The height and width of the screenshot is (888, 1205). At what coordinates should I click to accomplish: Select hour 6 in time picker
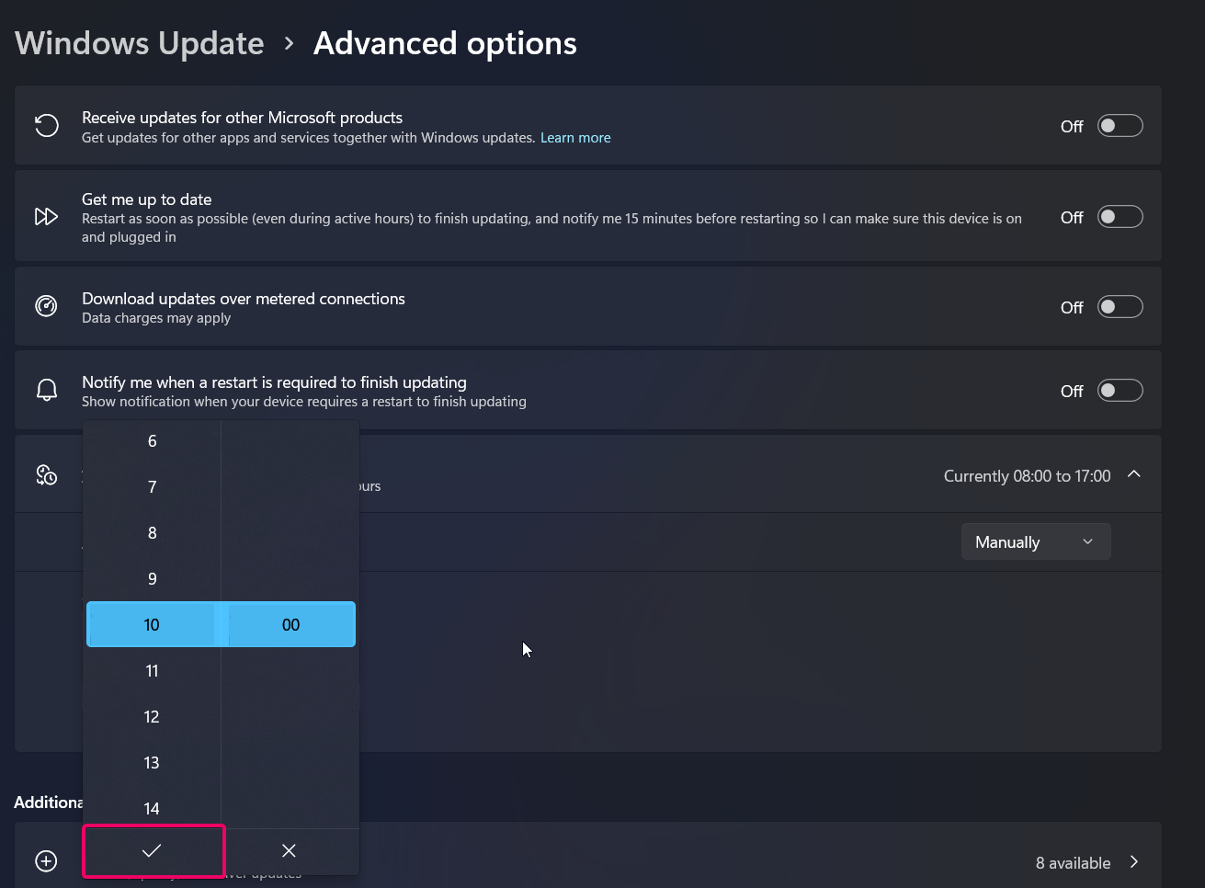pos(152,441)
